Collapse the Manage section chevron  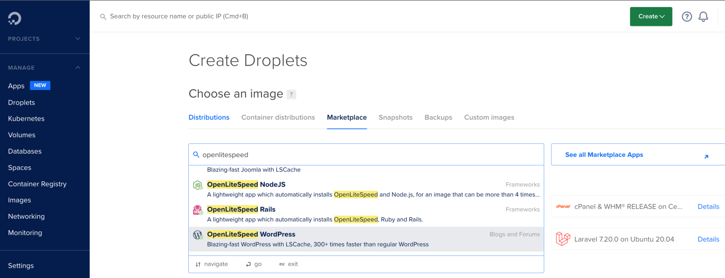(x=78, y=67)
